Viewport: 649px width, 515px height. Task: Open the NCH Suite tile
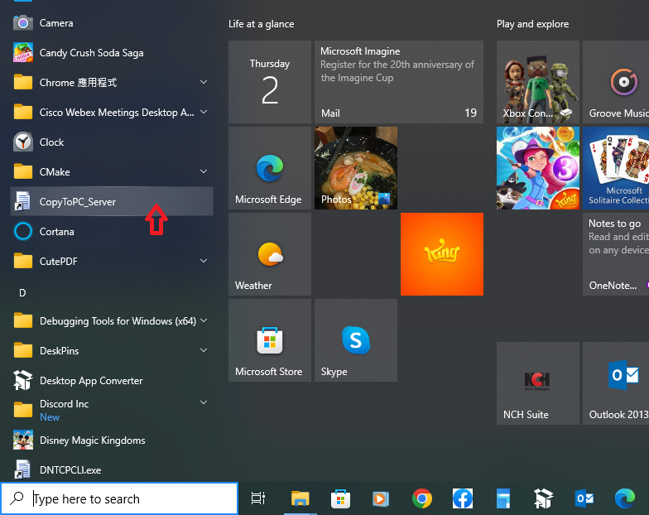[x=538, y=383]
